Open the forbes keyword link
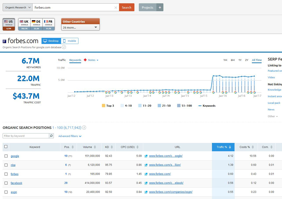282x199 pixels. click(14, 174)
